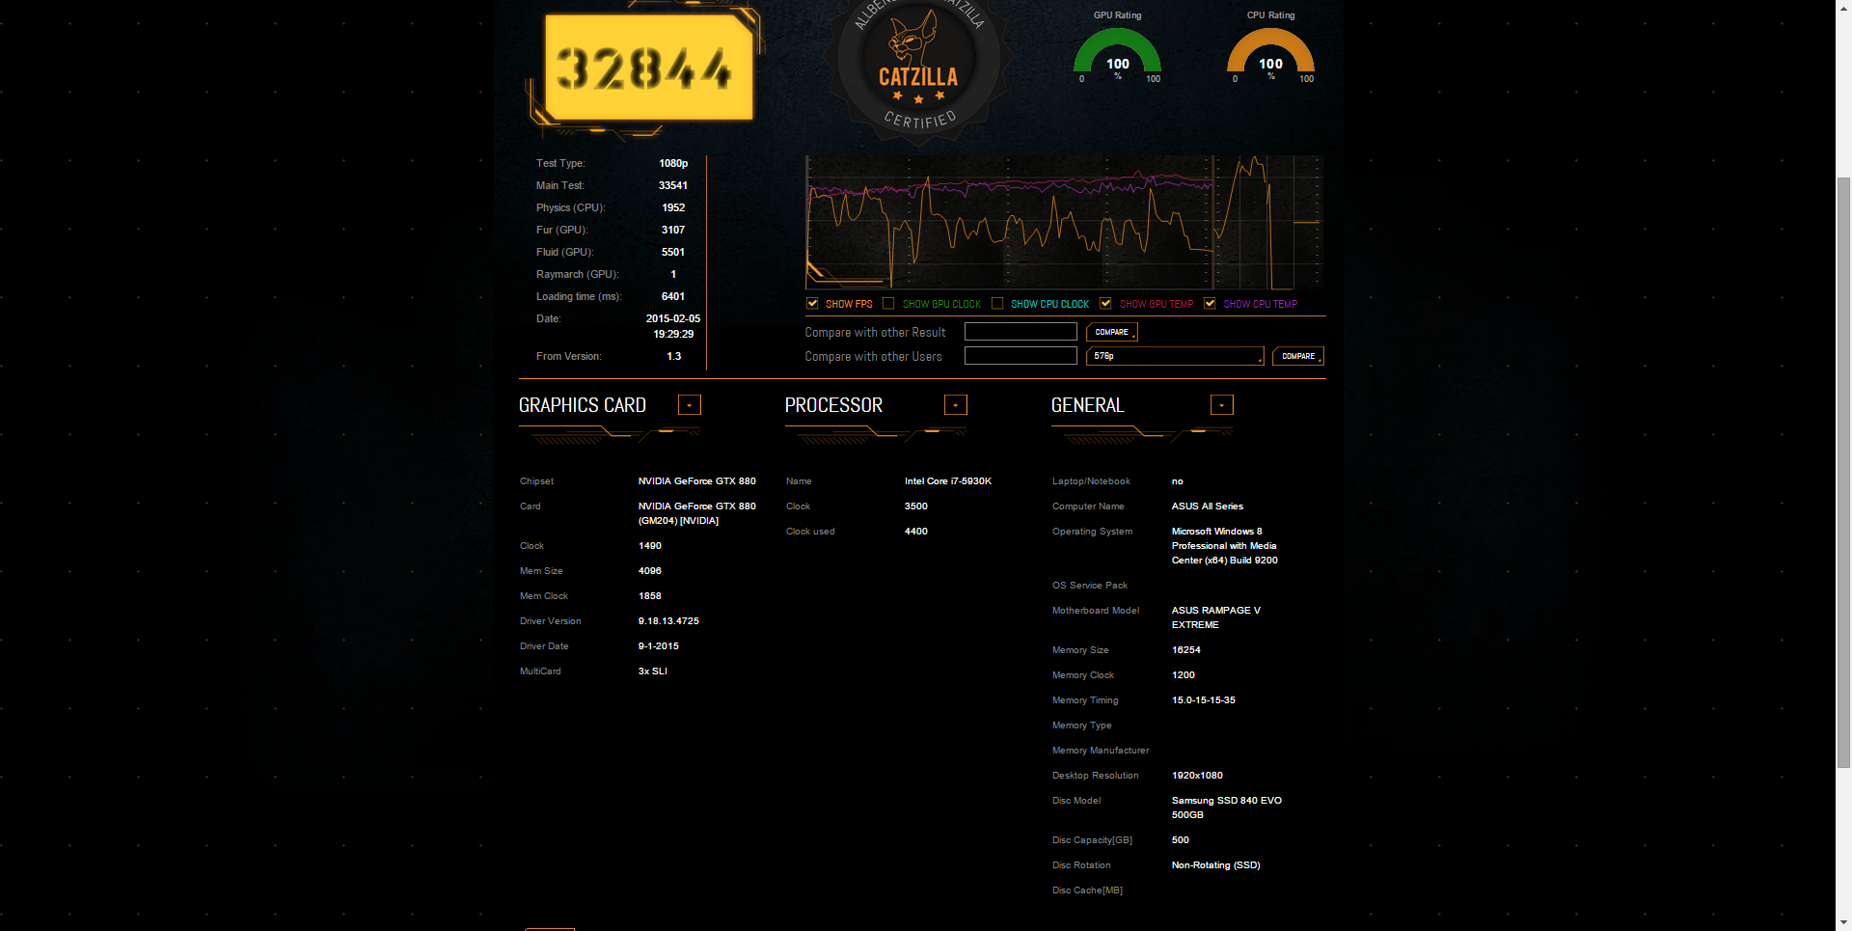Click the Operating System Microsoft Windows 8 text
Image resolution: width=1852 pixels, height=931 pixels.
(1225, 545)
